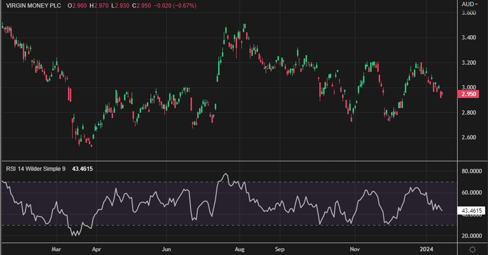
Task: Click the 2.800 price axis label
Action: (x=468, y=112)
